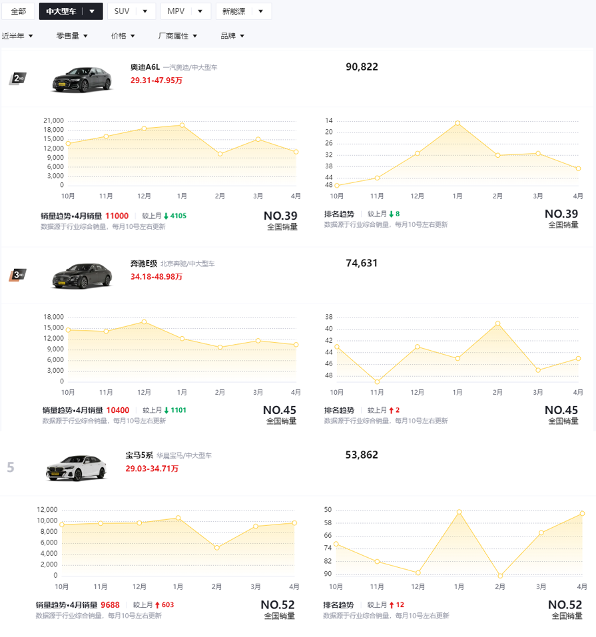Click the red up arrow beside rank change 12
The image size is (596, 637).
pyautogui.click(x=392, y=605)
